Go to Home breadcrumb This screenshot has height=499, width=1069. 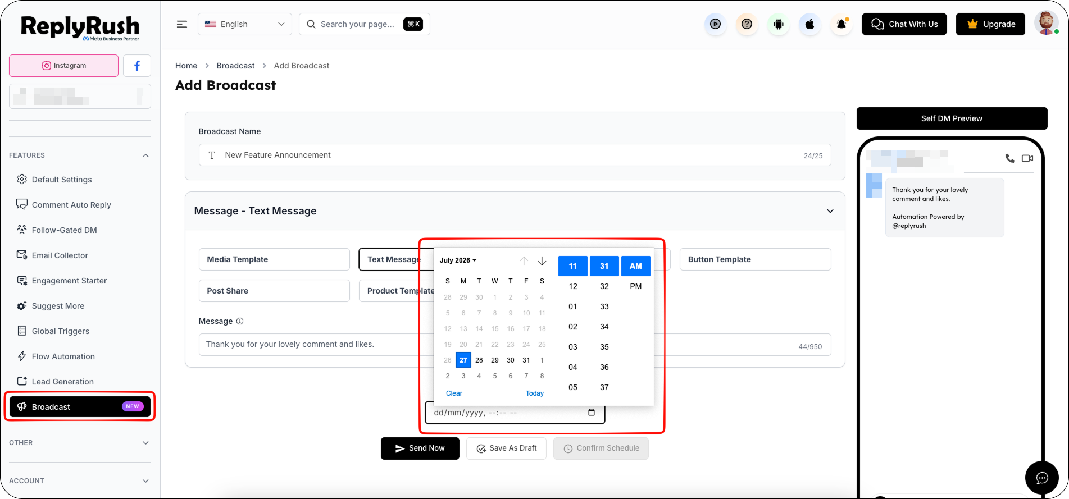[x=186, y=66]
